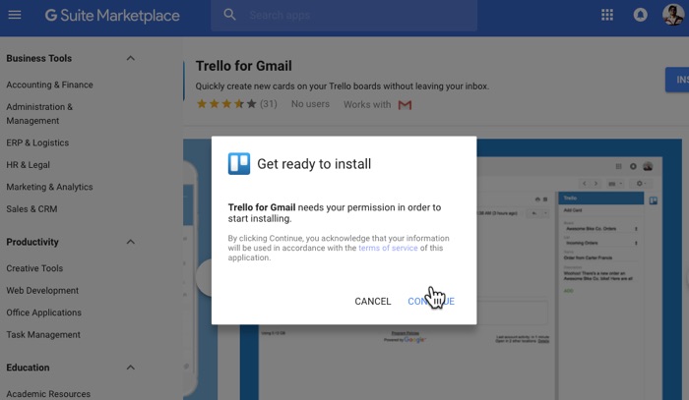Image resolution: width=689 pixels, height=400 pixels.
Task: Click the (31) review count
Action: pyautogui.click(x=269, y=104)
